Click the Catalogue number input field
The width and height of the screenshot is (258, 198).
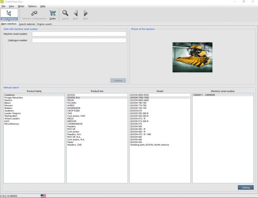pyautogui.click(x=79, y=40)
